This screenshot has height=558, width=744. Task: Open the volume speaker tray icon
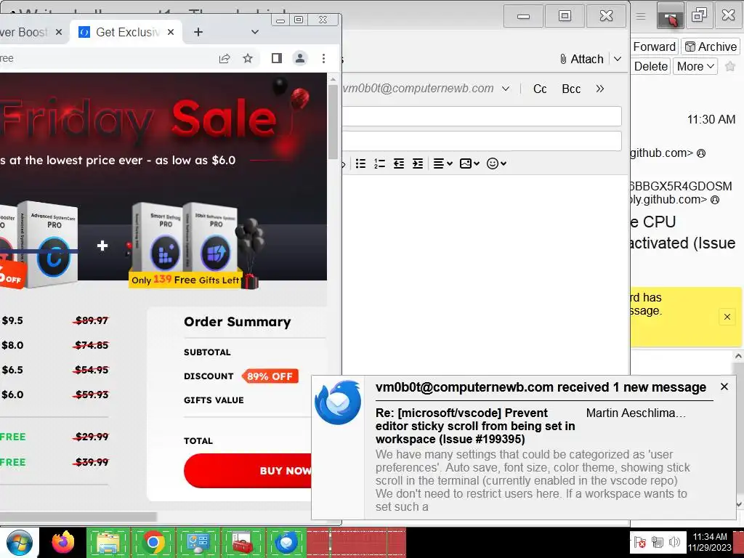pyautogui.click(x=674, y=542)
